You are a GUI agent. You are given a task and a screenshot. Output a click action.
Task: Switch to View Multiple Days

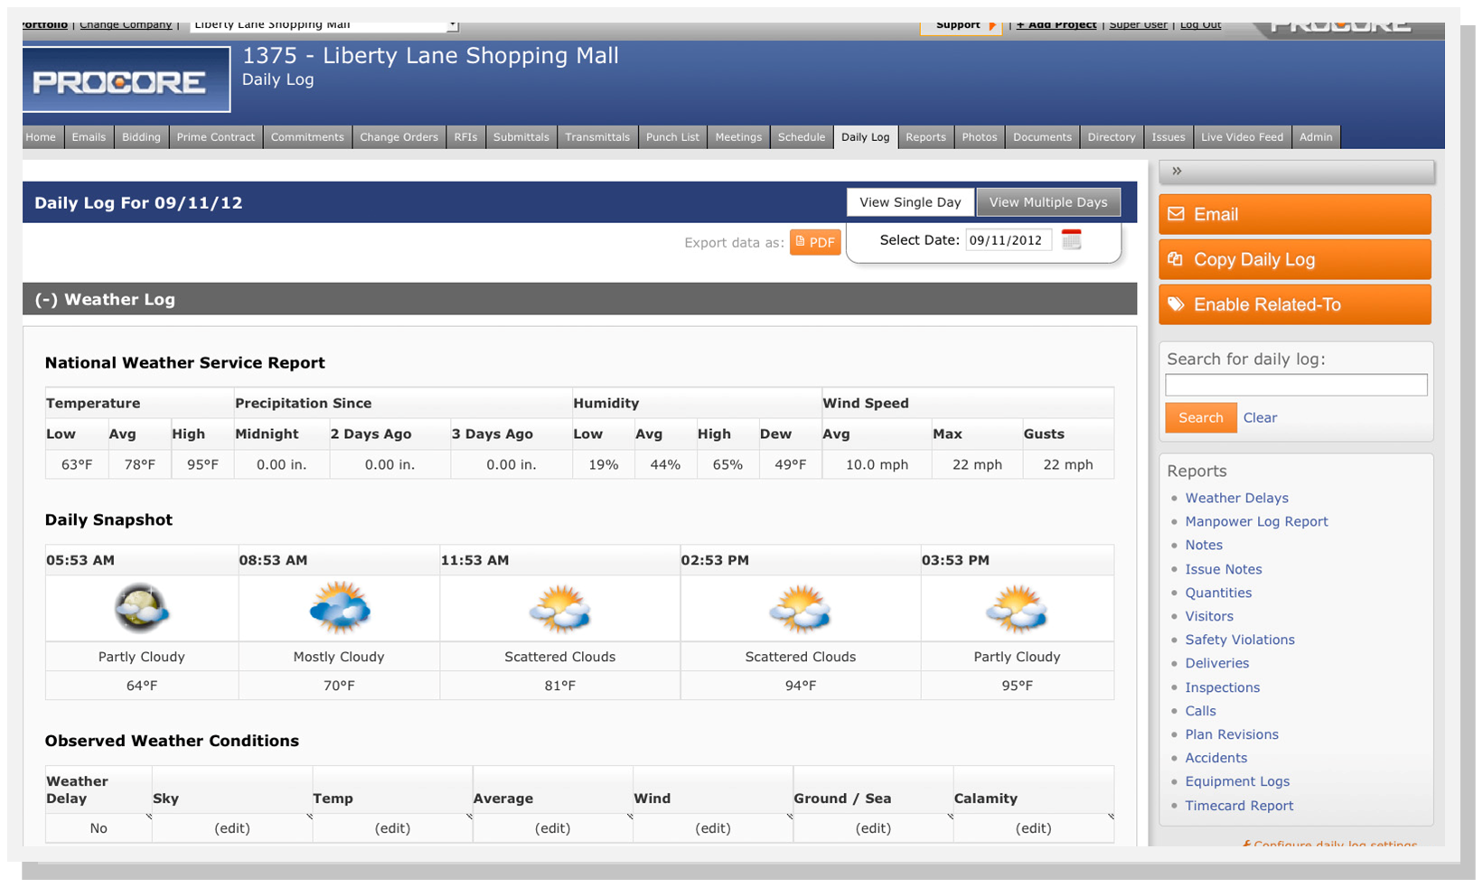pos(1047,202)
